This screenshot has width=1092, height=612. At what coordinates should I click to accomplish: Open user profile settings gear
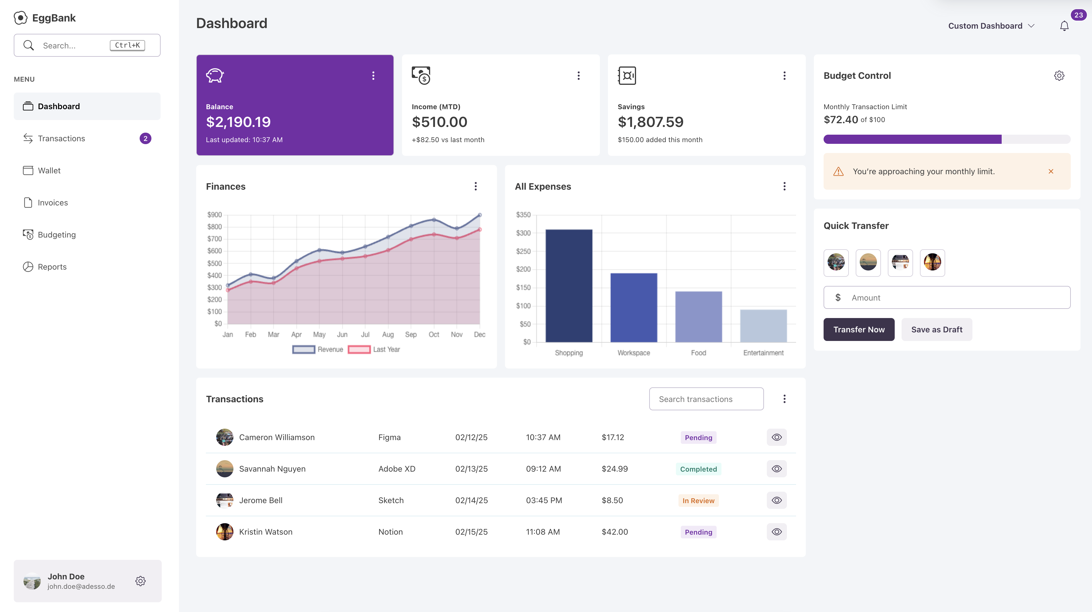(140, 581)
